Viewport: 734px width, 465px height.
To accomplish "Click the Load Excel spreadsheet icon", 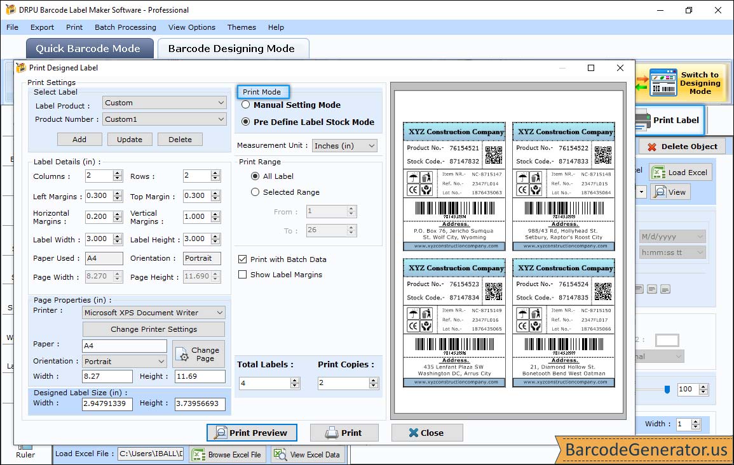I will [x=658, y=173].
